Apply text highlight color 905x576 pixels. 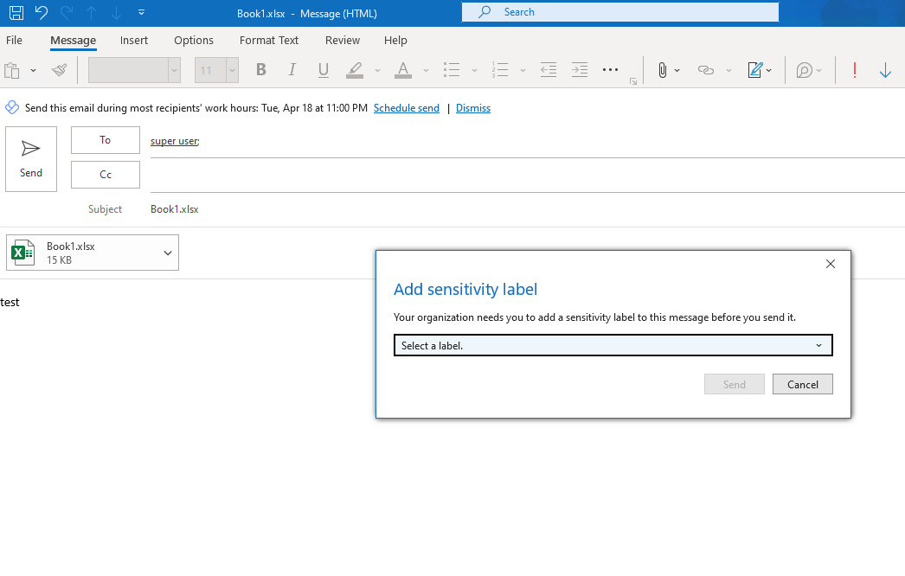(x=355, y=70)
